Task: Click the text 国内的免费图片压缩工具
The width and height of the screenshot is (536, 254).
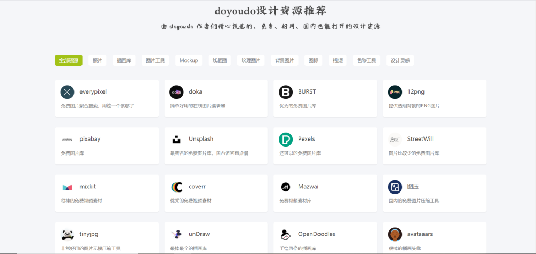Action: pos(414,201)
